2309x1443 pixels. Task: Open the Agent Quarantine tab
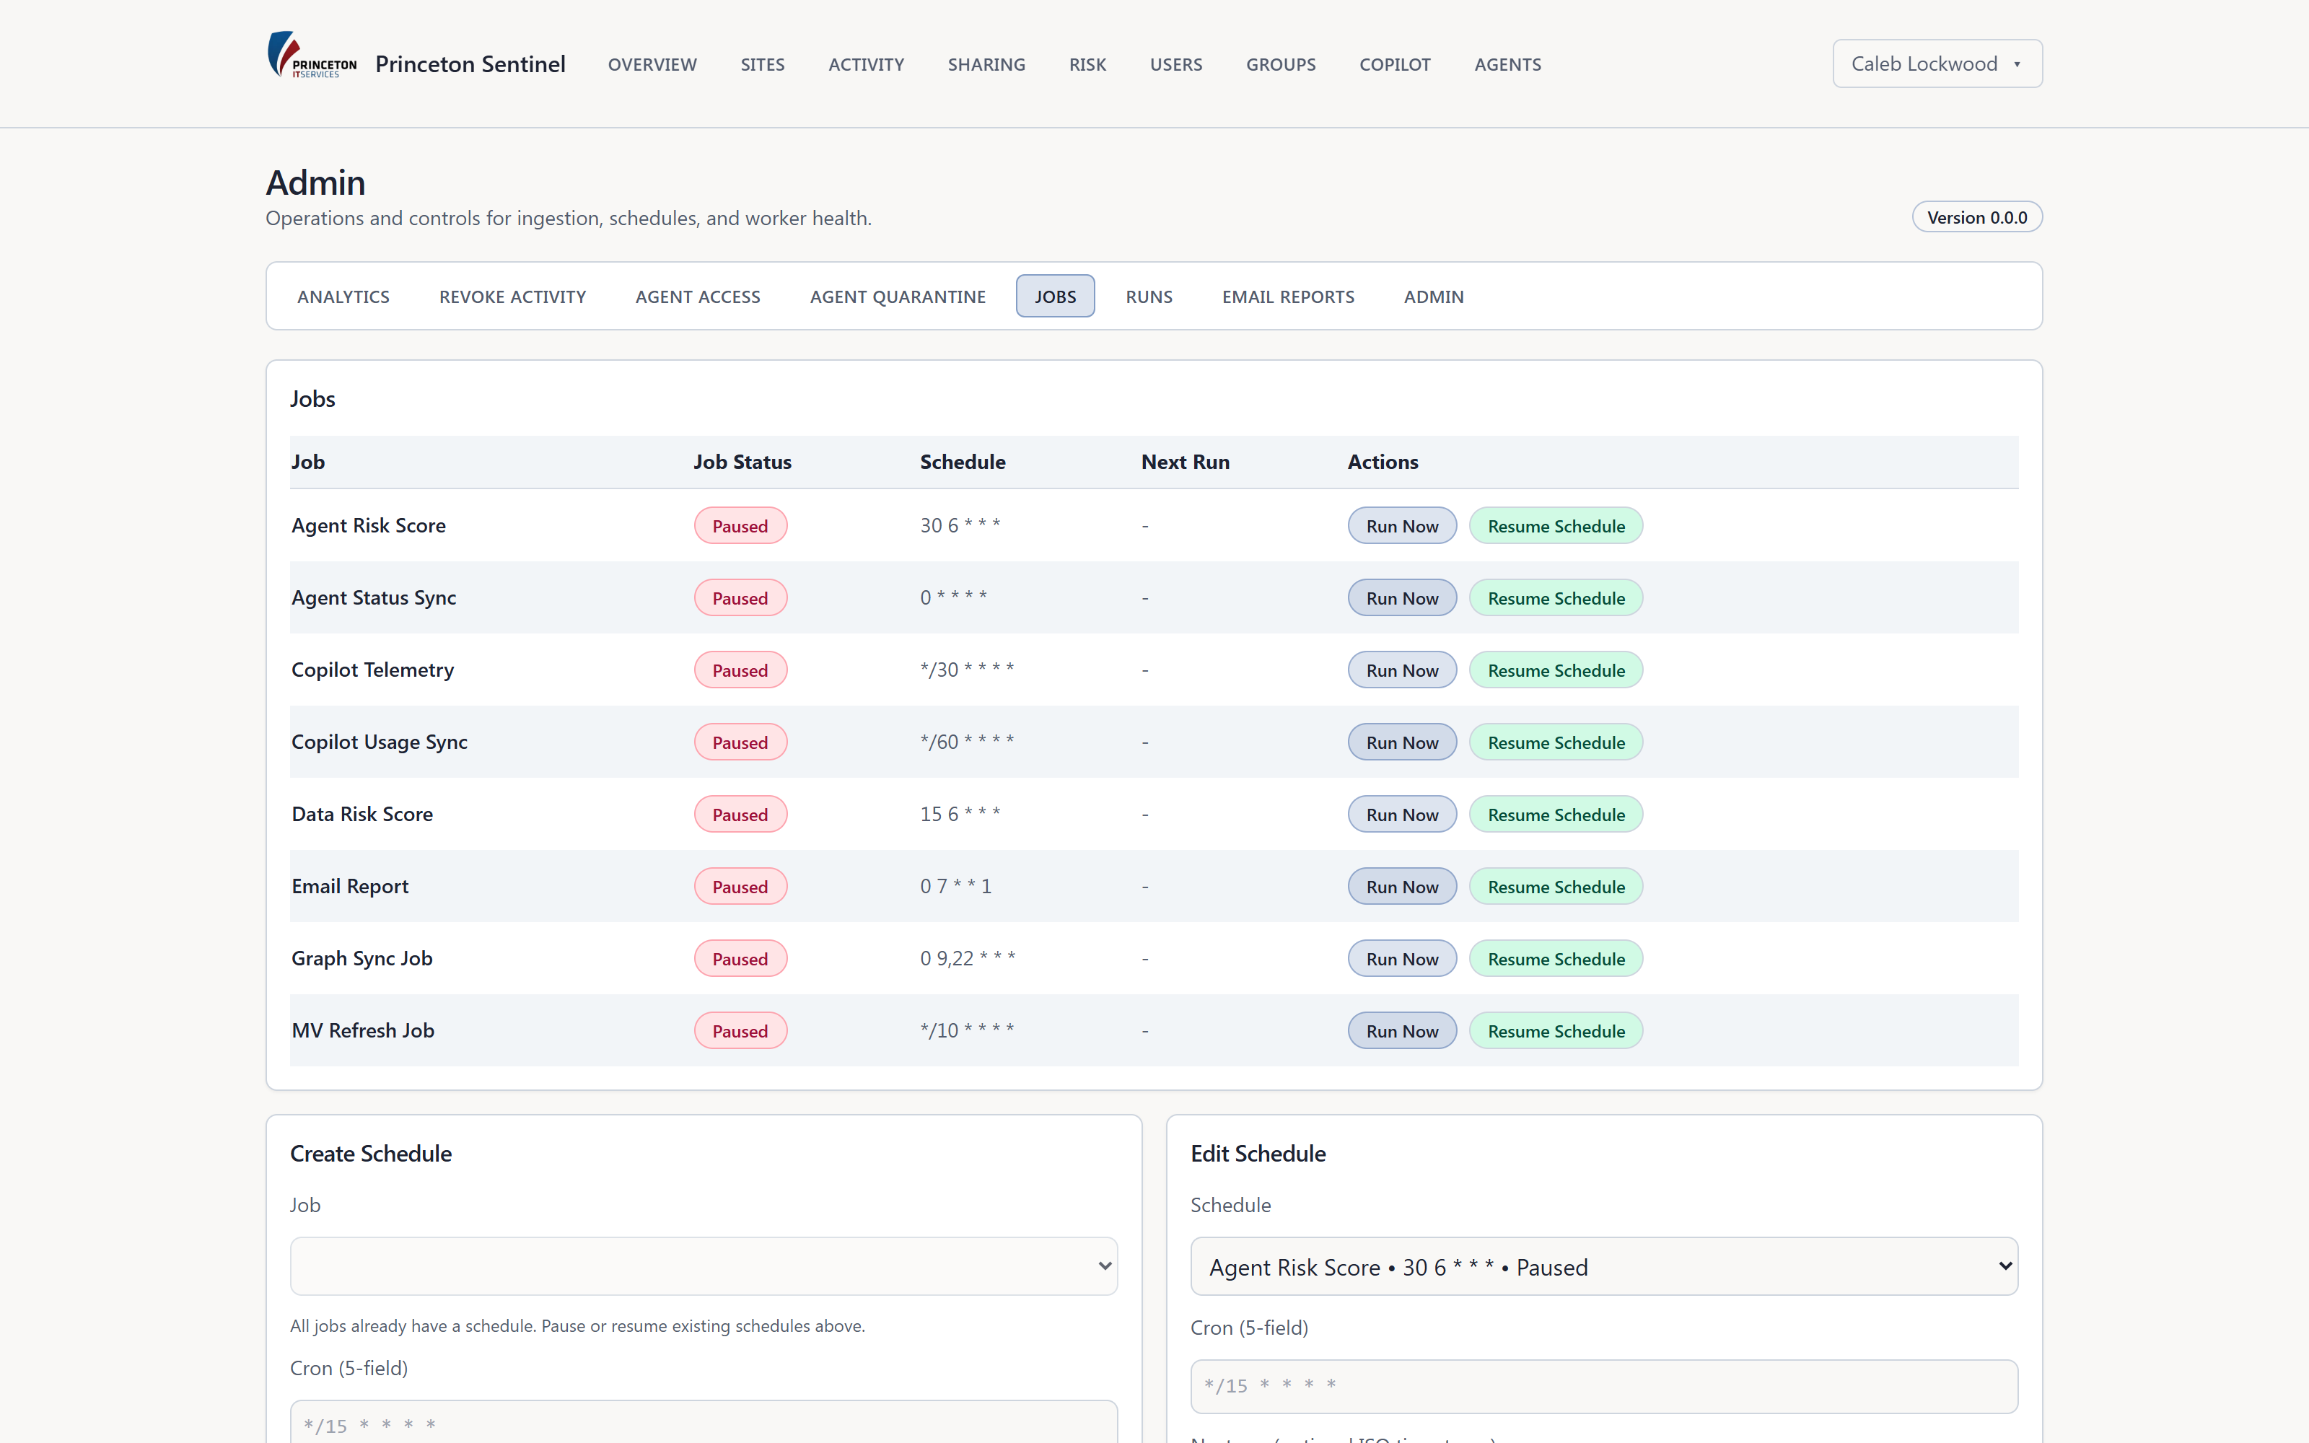(x=898, y=297)
